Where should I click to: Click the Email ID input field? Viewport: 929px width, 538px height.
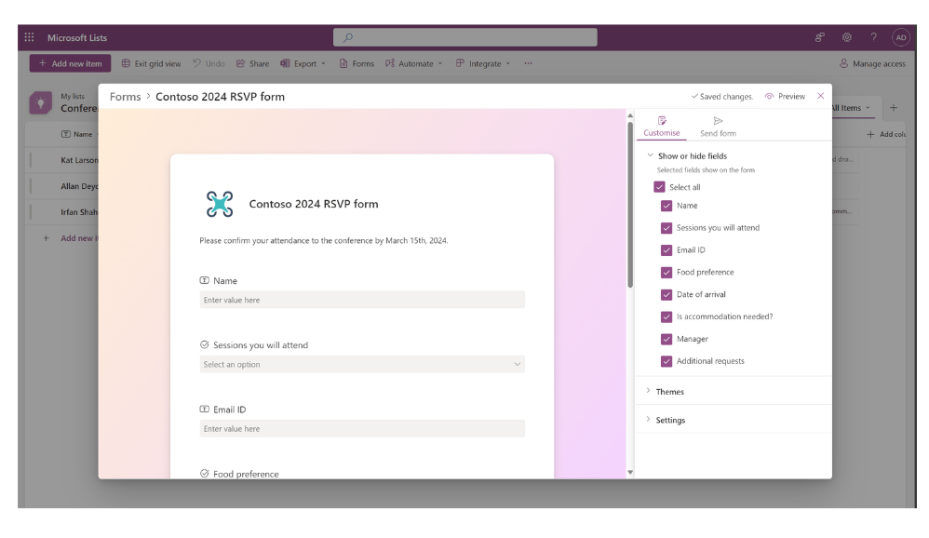(x=362, y=428)
